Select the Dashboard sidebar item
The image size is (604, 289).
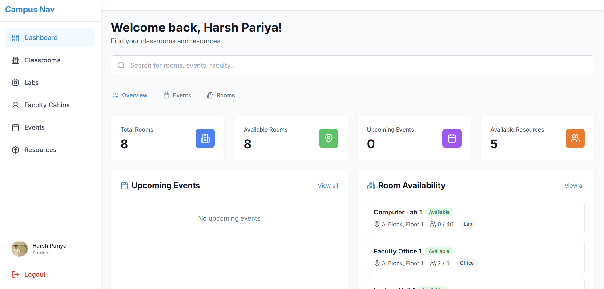[50, 38]
